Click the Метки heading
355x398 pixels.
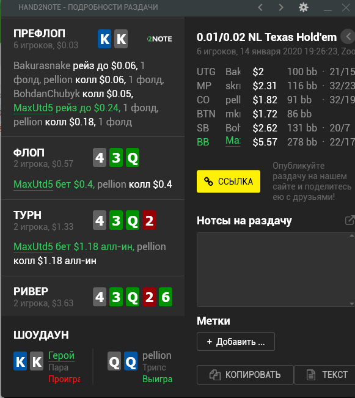pyautogui.click(x=213, y=321)
